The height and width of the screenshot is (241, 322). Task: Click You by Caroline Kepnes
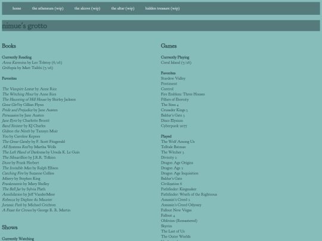tap(21, 136)
